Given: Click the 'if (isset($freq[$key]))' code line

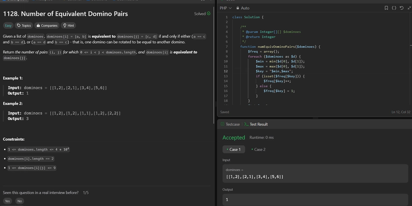Looking at the screenshot, I should 280,76.
